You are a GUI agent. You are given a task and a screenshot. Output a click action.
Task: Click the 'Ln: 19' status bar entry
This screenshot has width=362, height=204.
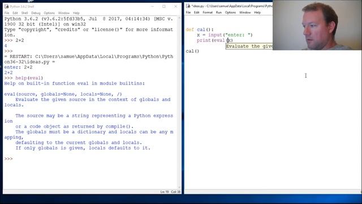click(x=165, y=192)
